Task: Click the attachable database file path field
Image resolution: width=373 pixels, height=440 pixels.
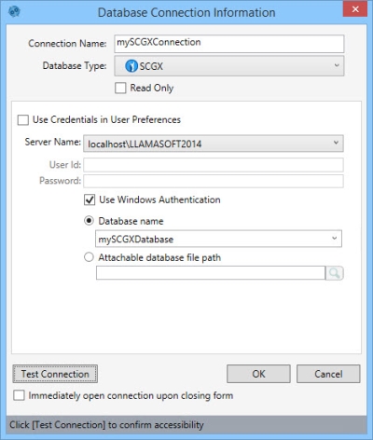Action: 211,273
